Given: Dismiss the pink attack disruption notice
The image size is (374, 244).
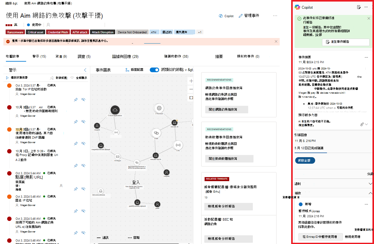Looking at the screenshot, I should [x=276, y=41].
